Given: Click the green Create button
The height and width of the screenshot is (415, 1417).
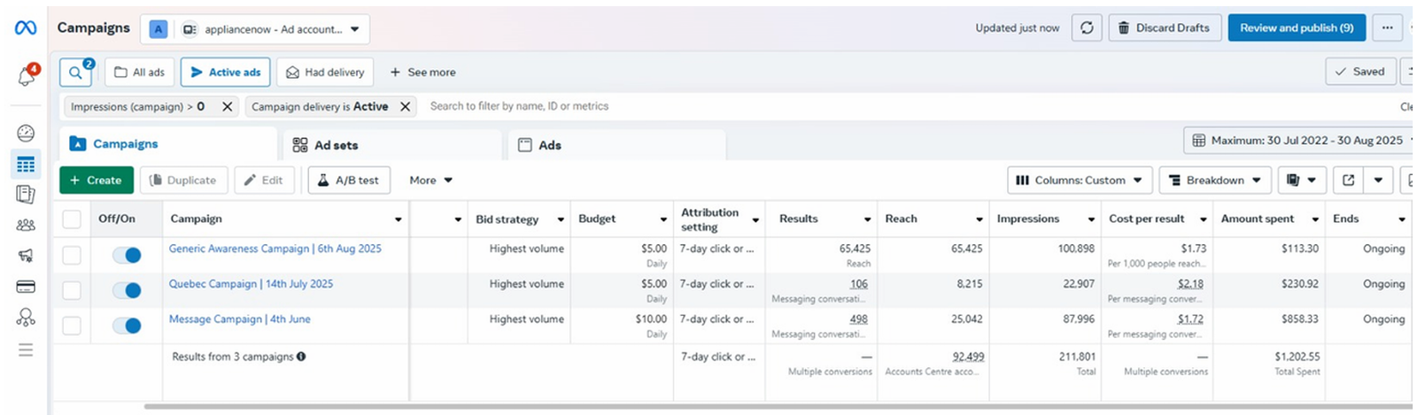Looking at the screenshot, I should [97, 180].
